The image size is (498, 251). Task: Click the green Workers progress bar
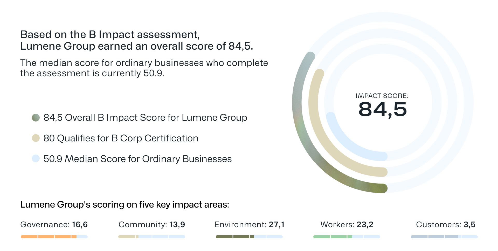pos(333,237)
